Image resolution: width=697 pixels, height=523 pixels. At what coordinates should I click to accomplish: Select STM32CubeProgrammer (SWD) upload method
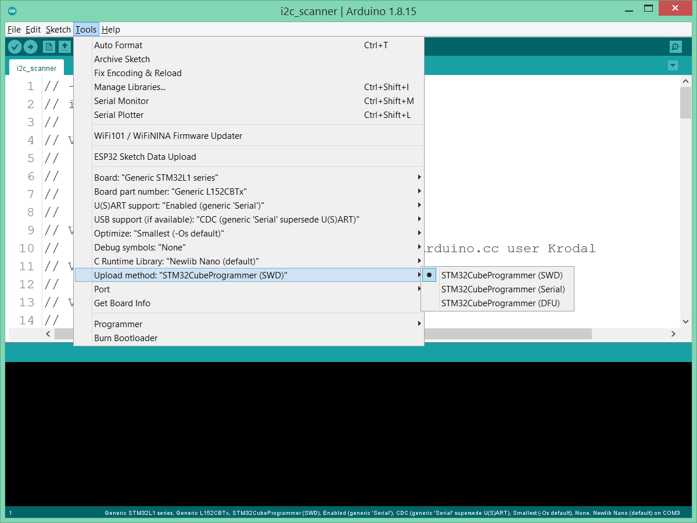coord(497,275)
